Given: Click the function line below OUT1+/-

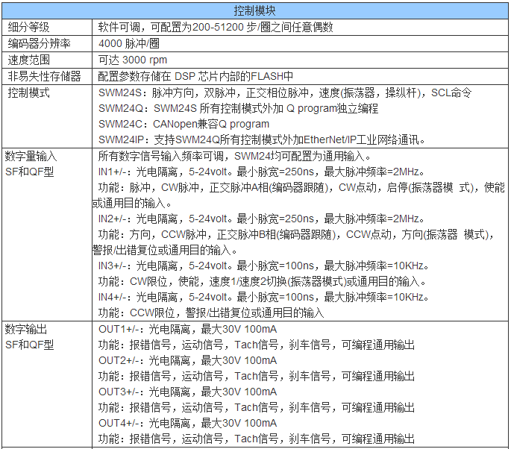Looking at the screenshot, I should [257, 345].
